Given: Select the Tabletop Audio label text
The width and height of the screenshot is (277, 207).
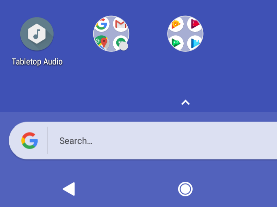Looking at the screenshot, I should coord(37,62).
